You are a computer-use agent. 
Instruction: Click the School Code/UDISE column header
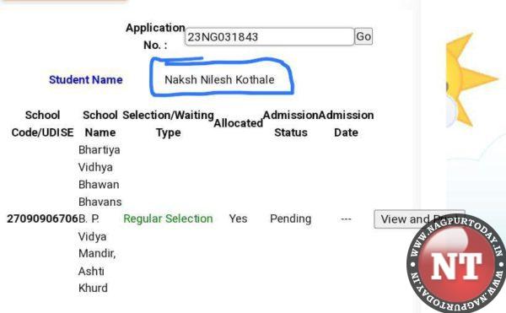[x=42, y=123]
